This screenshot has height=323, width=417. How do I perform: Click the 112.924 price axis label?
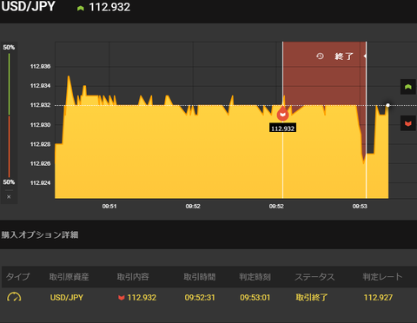click(x=41, y=183)
